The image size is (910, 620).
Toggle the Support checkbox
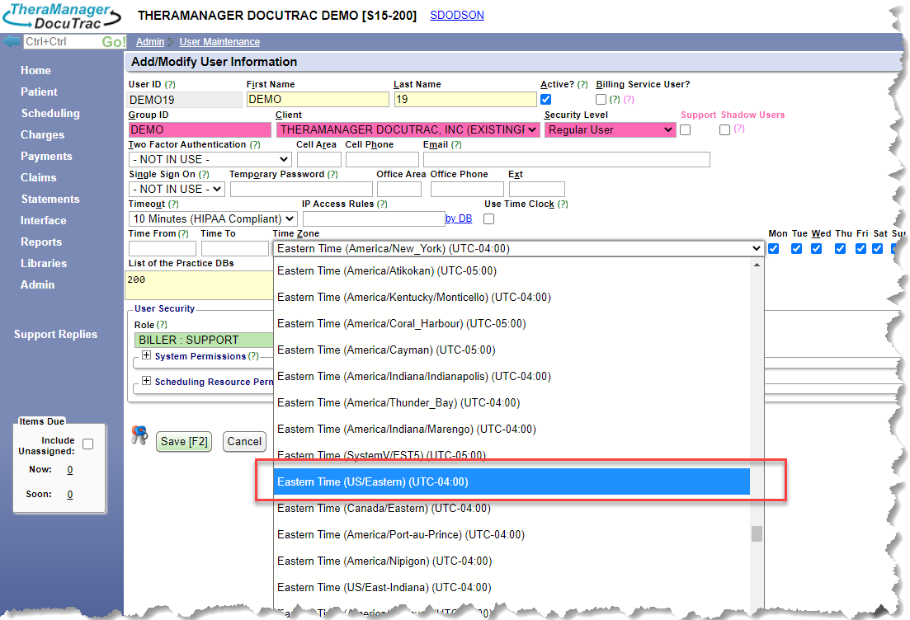tap(686, 129)
